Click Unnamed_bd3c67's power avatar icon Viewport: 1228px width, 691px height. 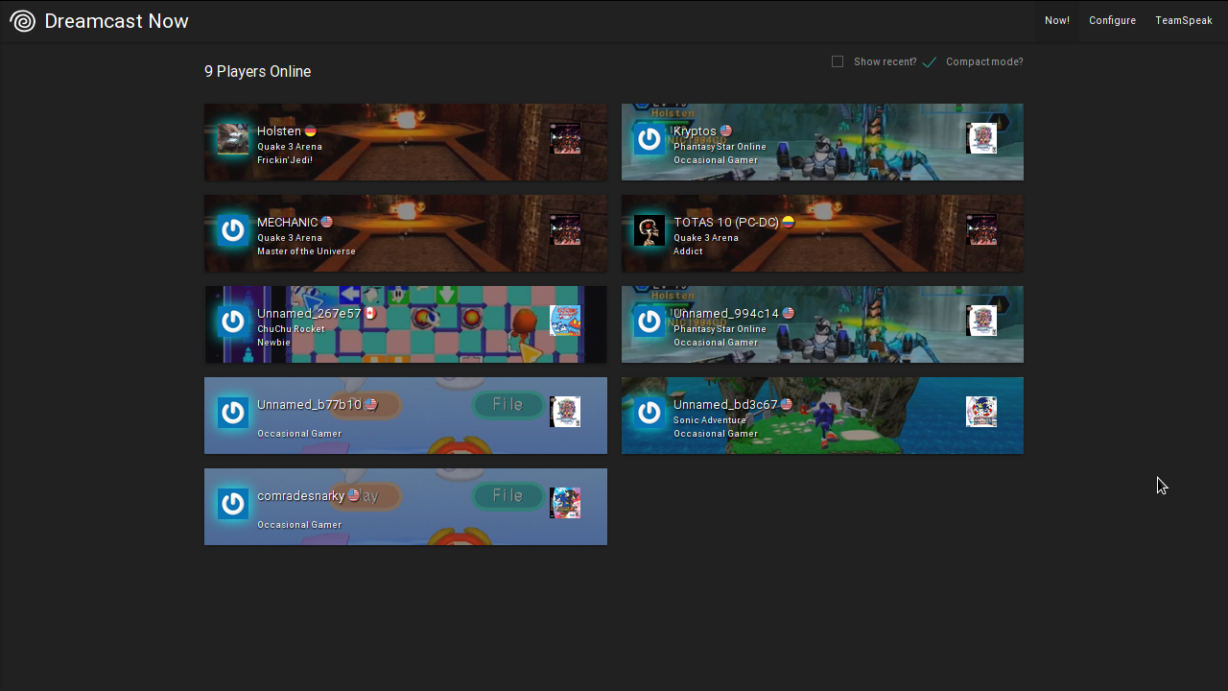point(649,413)
